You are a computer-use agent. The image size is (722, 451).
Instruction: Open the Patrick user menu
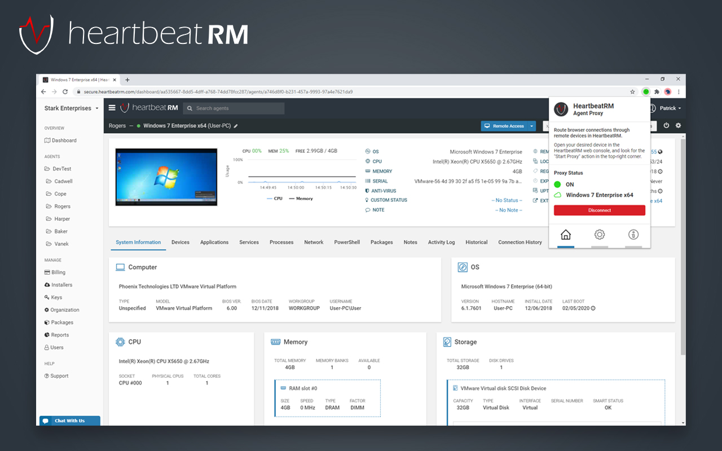tap(666, 108)
